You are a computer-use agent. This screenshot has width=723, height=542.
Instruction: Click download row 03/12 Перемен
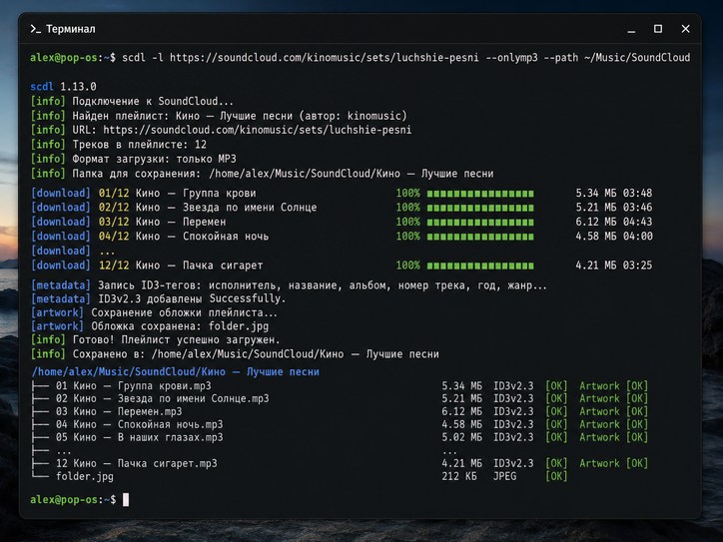click(342, 222)
